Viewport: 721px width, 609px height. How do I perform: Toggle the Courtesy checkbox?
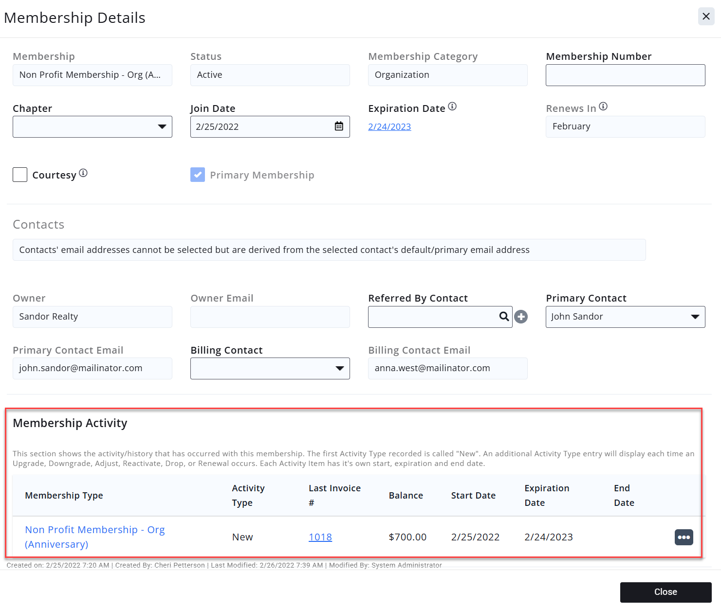[20, 175]
